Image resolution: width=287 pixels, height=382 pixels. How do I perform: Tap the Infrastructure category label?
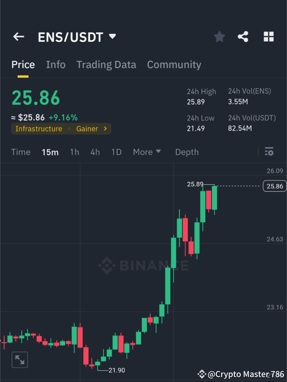coord(39,129)
